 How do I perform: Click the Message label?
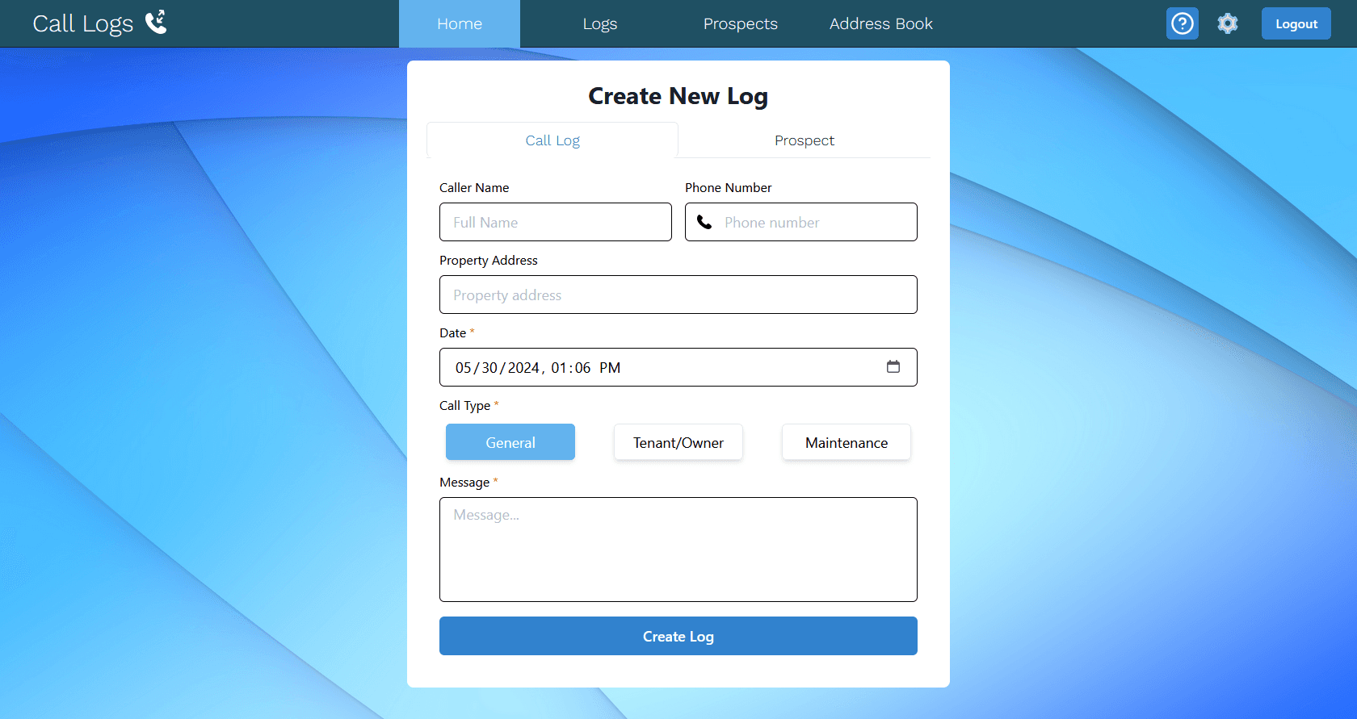pyautogui.click(x=464, y=482)
